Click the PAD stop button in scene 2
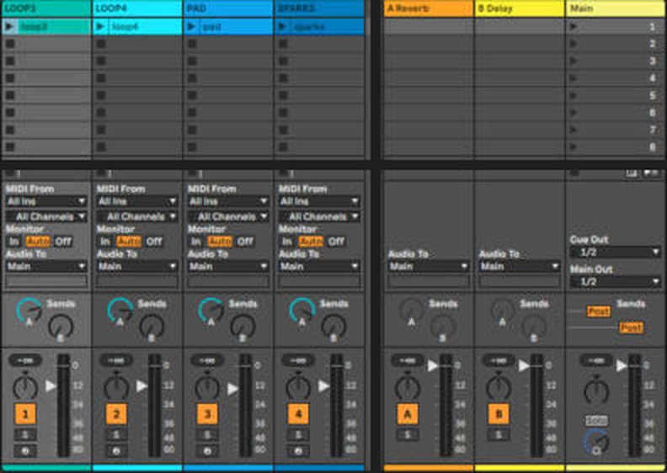 click(192, 44)
